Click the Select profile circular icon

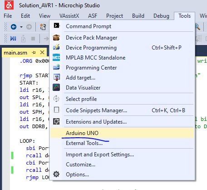56,99
